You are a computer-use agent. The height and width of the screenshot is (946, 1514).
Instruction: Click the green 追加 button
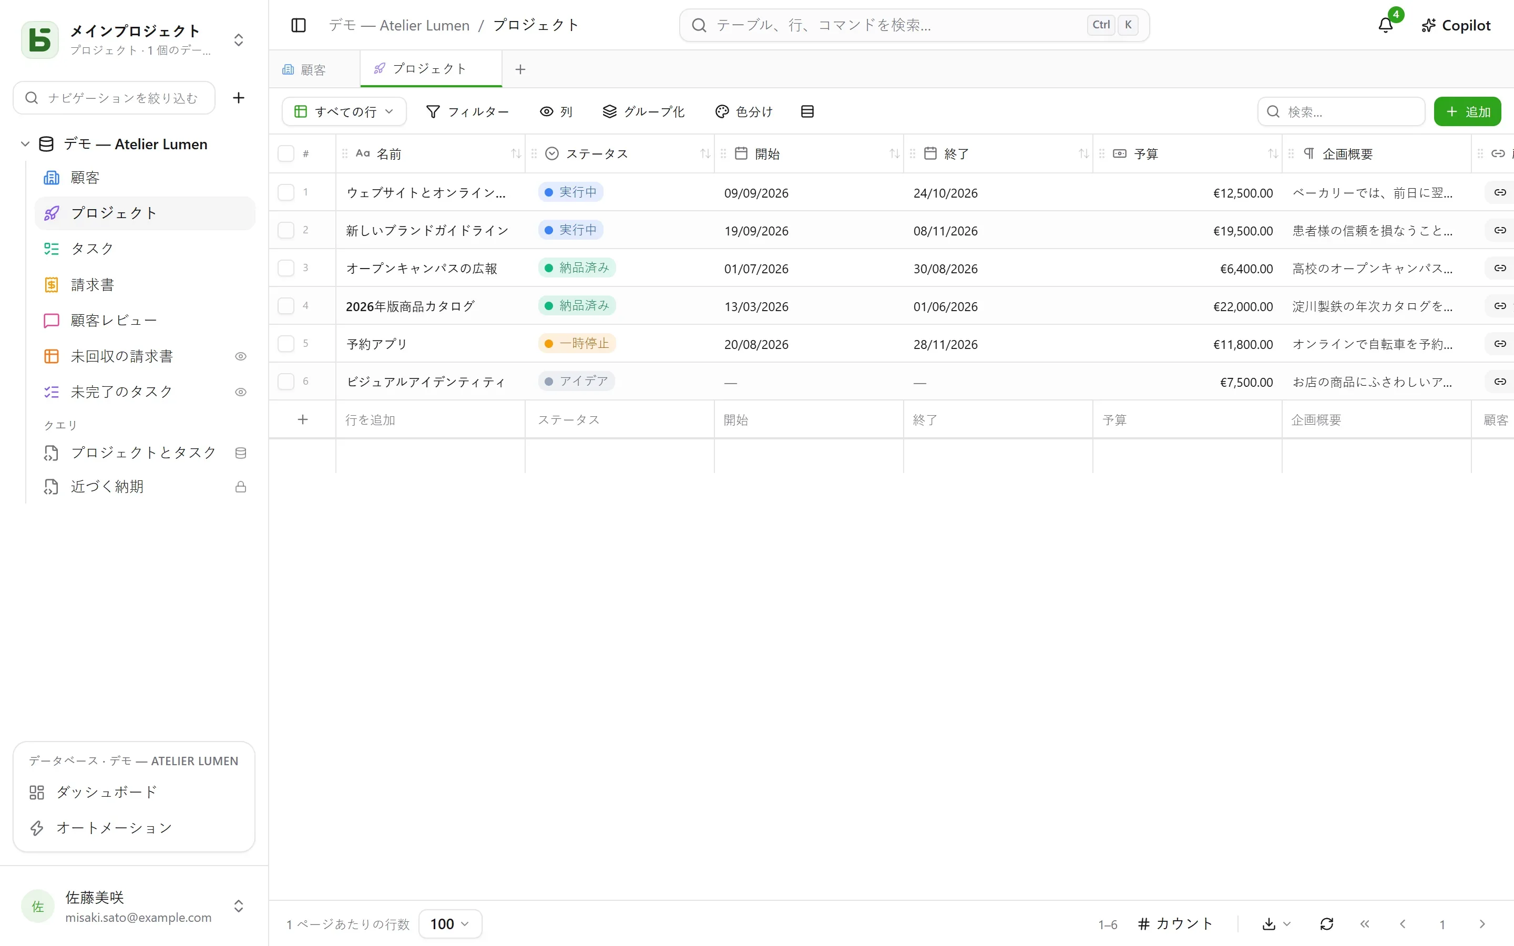pyautogui.click(x=1467, y=111)
